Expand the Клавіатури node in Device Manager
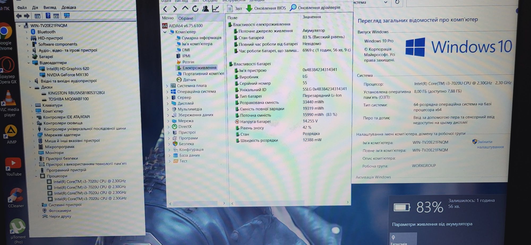This screenshot has width=531, height=245. click(x=32, y=106)
